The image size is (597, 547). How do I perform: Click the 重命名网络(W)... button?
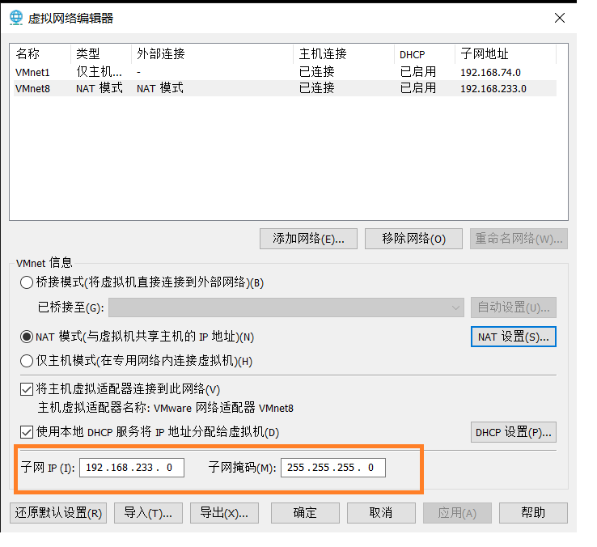tap(519, 239)
